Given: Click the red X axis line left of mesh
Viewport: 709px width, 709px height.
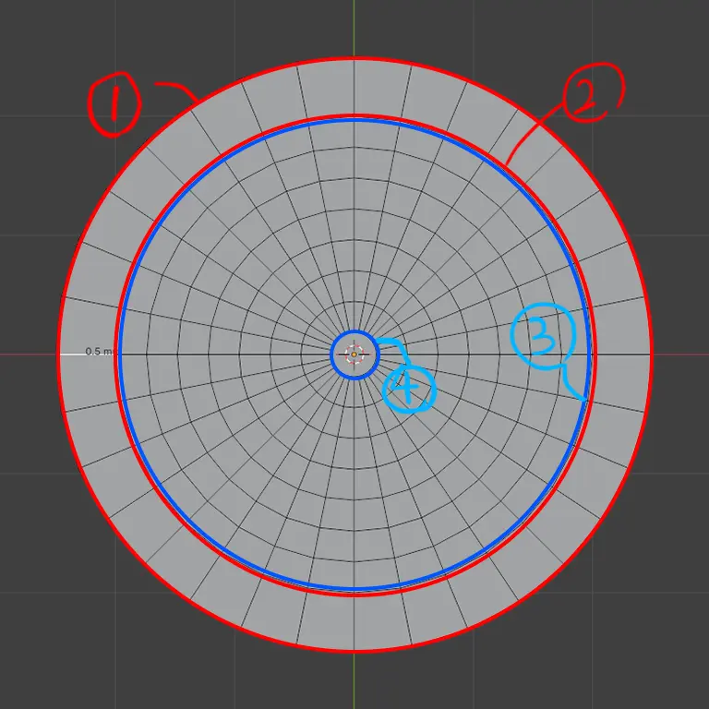Looking at the screenshot, I should tap(28, 354).
